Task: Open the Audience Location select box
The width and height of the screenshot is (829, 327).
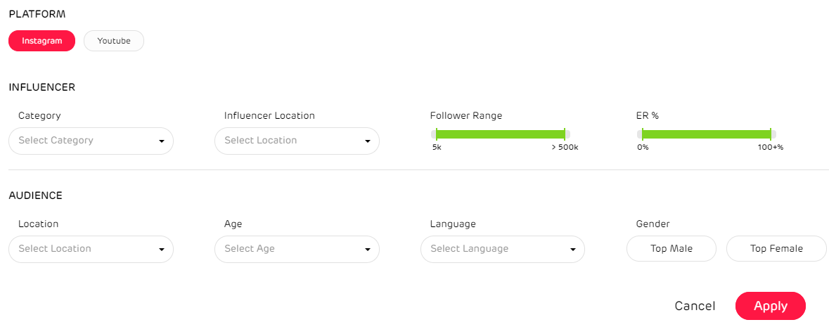Action: pos(84,249)
